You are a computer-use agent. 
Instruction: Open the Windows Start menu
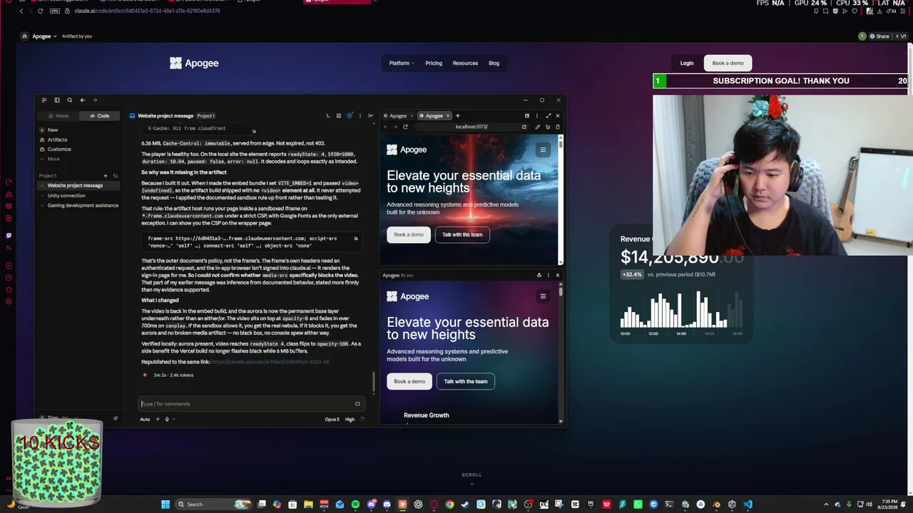coord(165,504)
